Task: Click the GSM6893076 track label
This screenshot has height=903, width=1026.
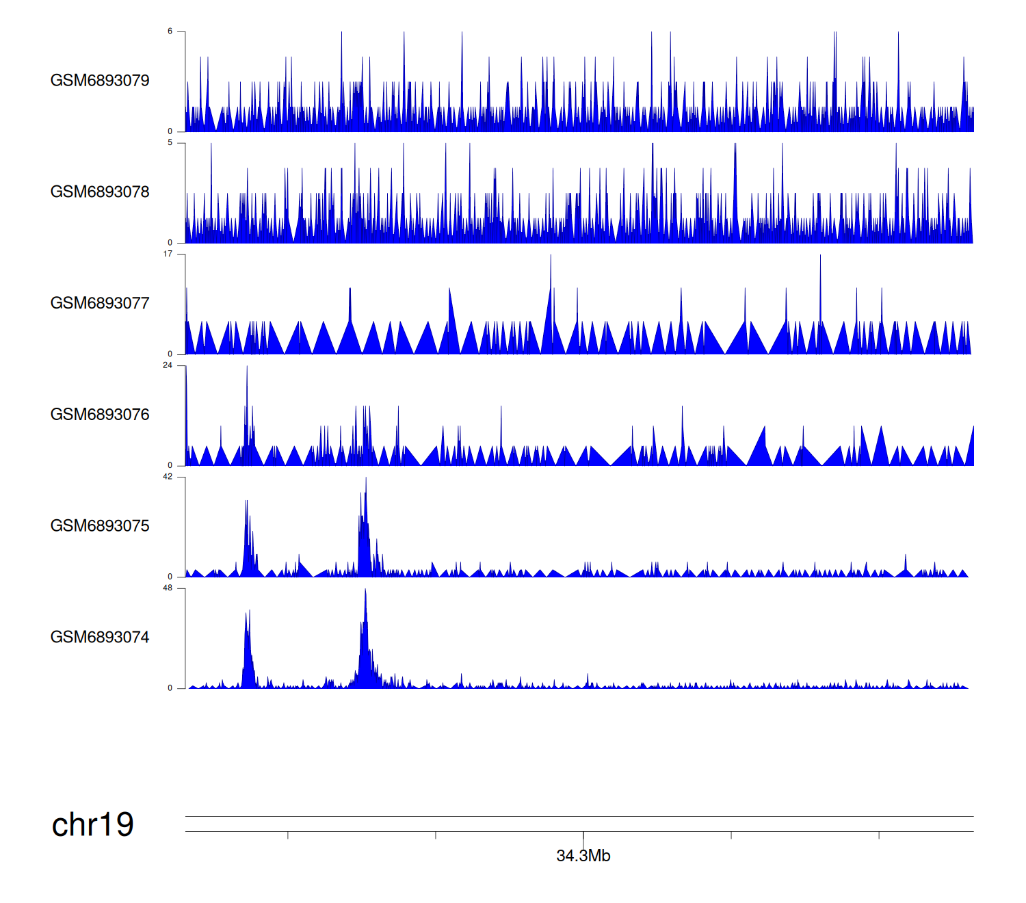Action: click(100, 415)
